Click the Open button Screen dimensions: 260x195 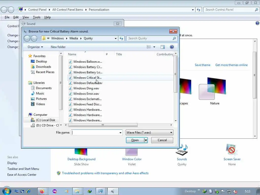(x=135, y=140)
